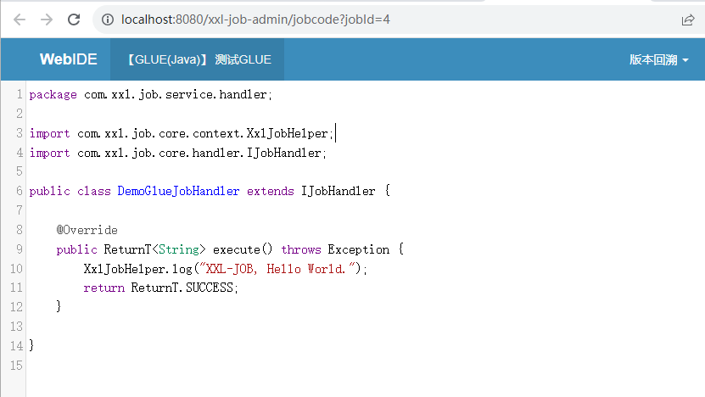The image size is (705, 397).
Task: Click the closing brace on line 12
Action: 59,306
